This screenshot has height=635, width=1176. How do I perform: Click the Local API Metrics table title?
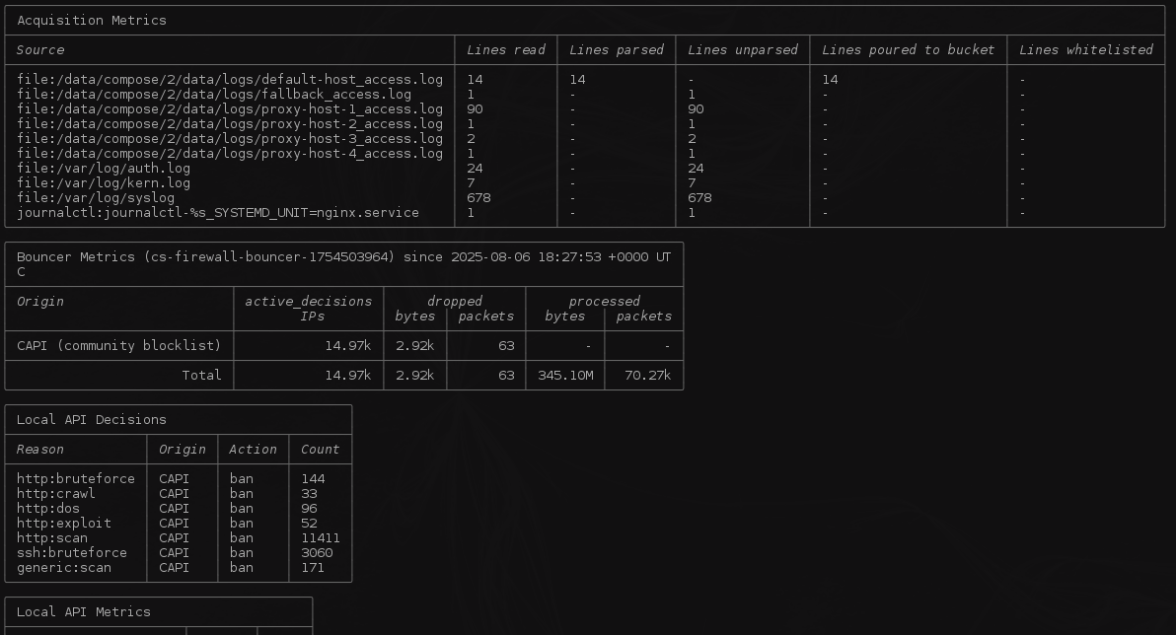83,611
